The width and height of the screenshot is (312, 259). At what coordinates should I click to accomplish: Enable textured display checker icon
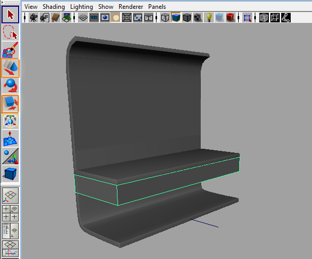[198, 18]
